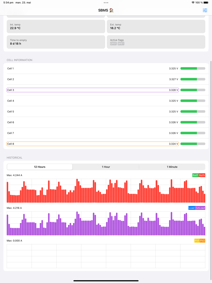Click Cell 5's green voltage bar
Image resolution: width=212 pixels, height=283 pixels.
coord(188,112)
